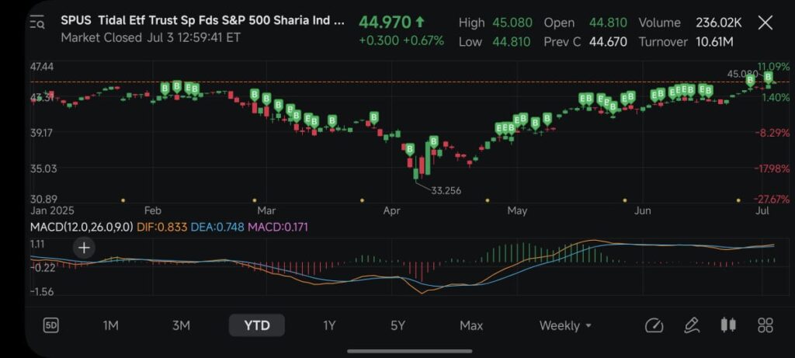Image resolution: width=795 pixels, height=358 pixels.
Task: Close the full-screen chart view
Action: [x=765, y=23]
